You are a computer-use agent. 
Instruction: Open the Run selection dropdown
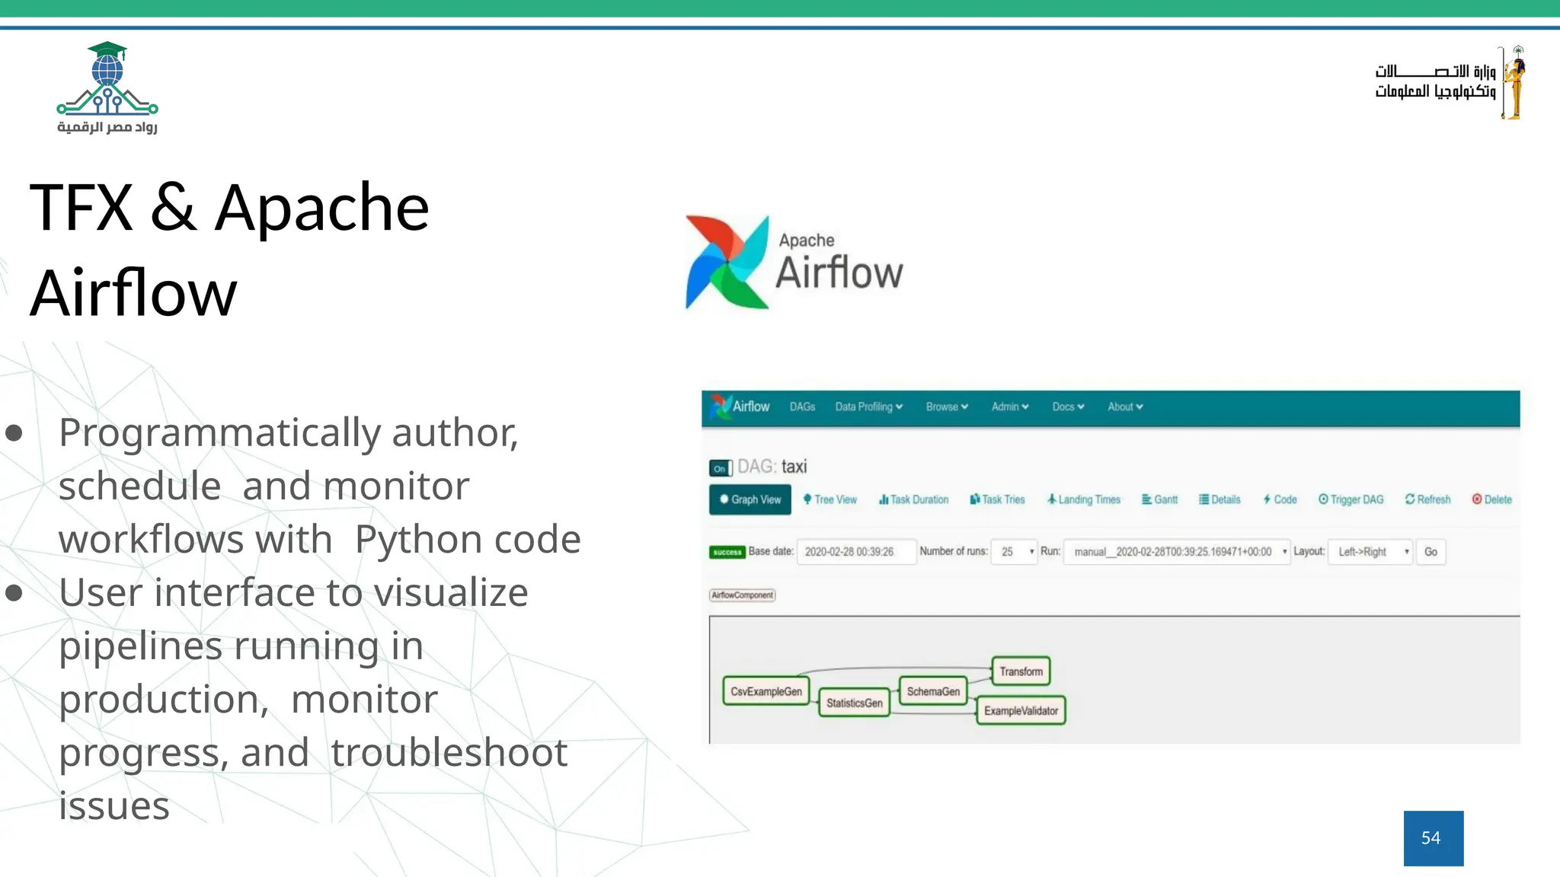pos(1177,552)
